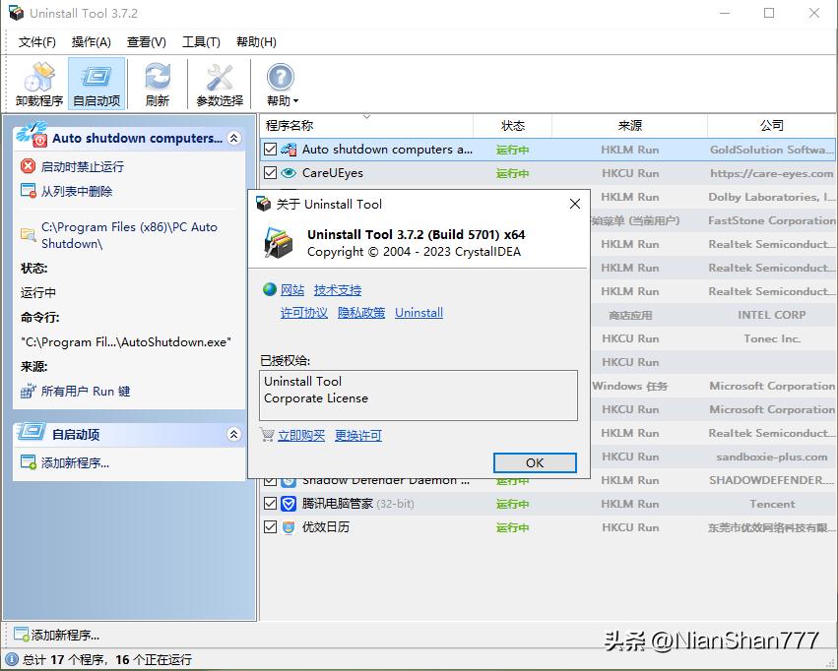
Task: Click the 更换许可 link
Action: (x=358, y=436)
